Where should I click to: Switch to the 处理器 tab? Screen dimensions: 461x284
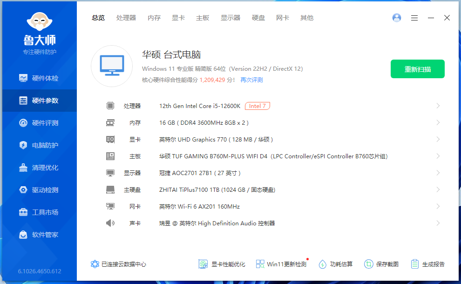click(x=126, y=18)
